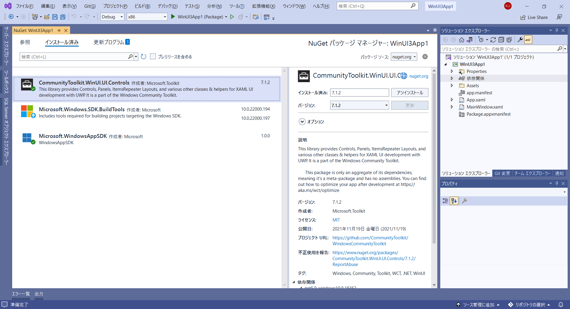Click the notifications bell in status bar

pyautogui.click(x=561, y=305)
